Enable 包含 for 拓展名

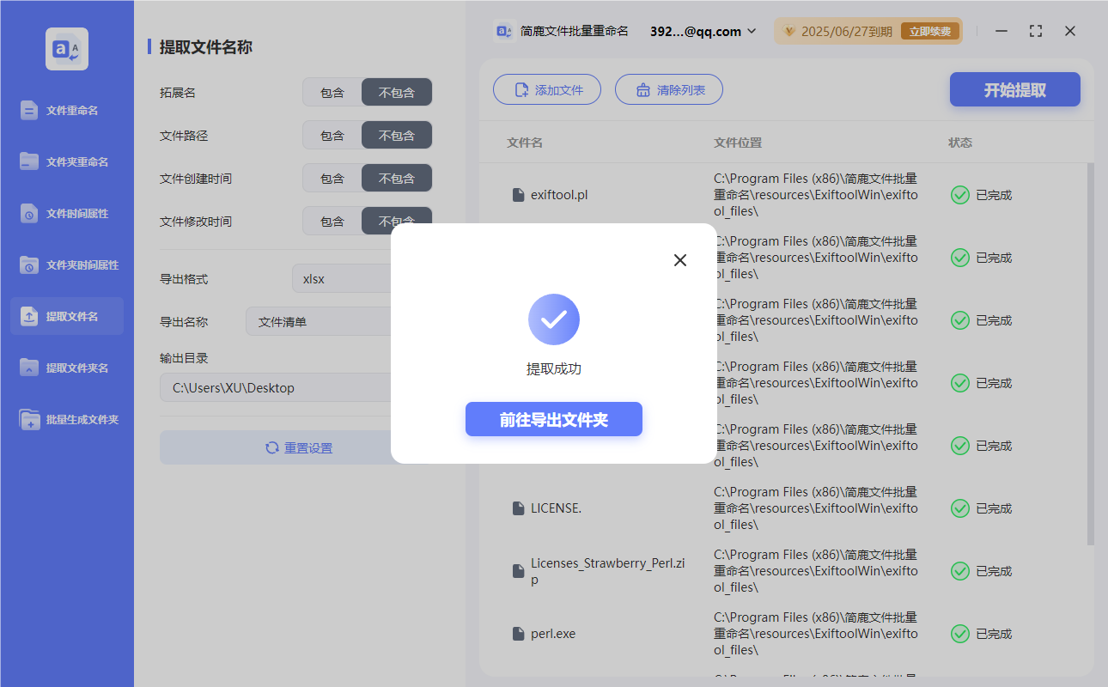point(331,92)
